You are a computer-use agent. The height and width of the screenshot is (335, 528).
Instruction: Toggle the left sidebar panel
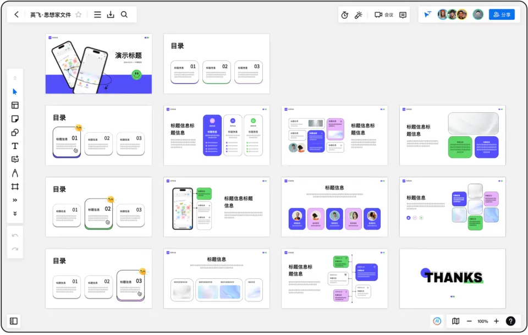[x=14, y=321]
